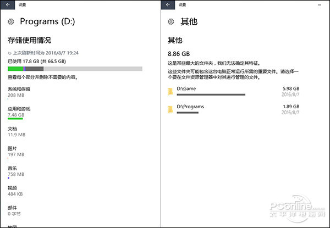Image resolution: width=330 pixels, height=228 pixels.
Task: Click gear icon beside 其他 heading
Action: coord(170,22)
